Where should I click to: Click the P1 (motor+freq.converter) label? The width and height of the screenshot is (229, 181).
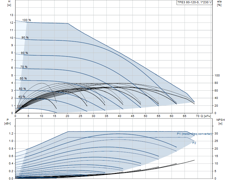194,134
